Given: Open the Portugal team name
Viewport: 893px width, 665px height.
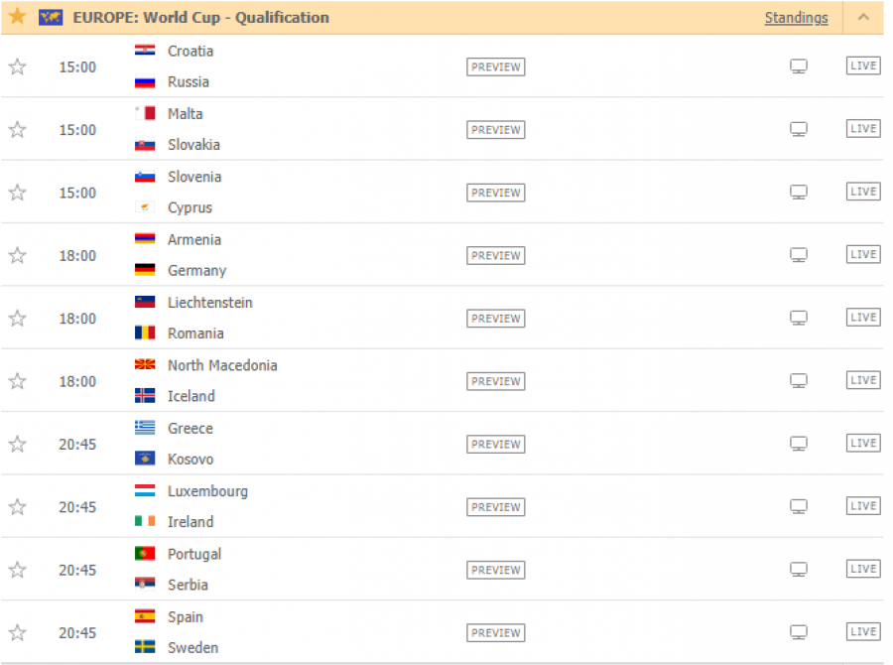Looking at the screenshot, I should tap(194, 554).
